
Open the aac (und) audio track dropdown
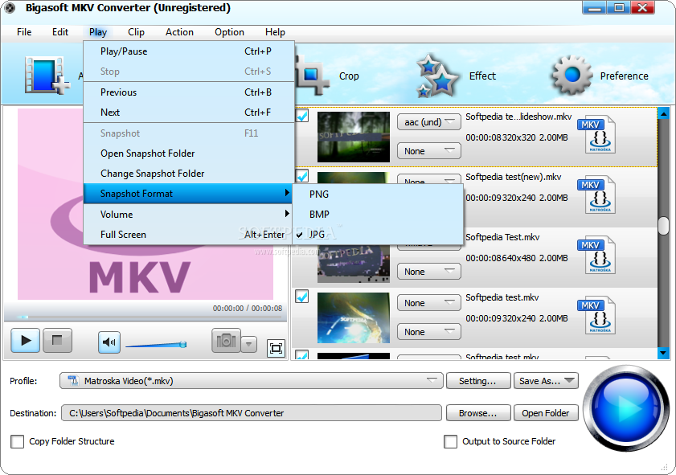coord(429,122)
